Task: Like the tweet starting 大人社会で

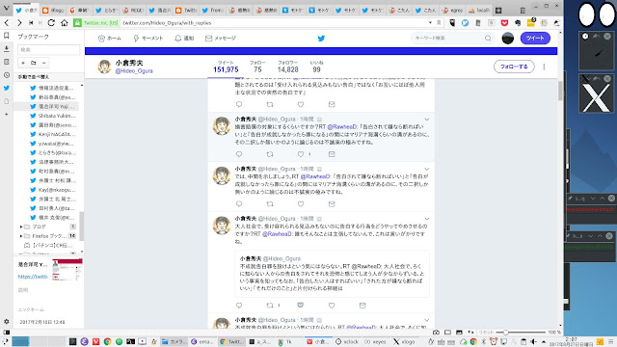Action: [x=332, y=306]
